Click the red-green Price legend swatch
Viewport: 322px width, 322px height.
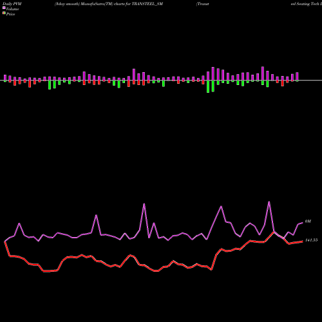tap(4, 14)
